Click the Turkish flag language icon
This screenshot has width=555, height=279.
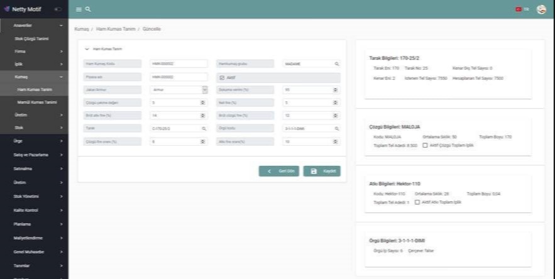coord(519,9)
